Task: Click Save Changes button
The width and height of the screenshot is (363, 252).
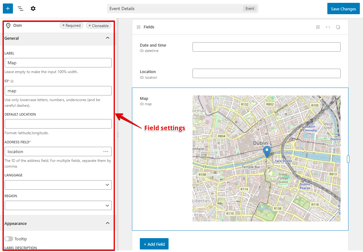Action: tap(343, 9)
